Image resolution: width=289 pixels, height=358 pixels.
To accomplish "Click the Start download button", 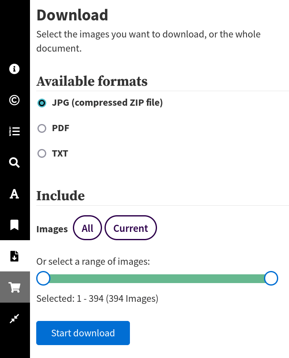I will click(x=83, y=333).
